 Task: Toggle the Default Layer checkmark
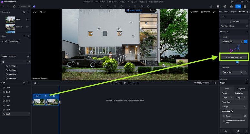pyautogui.click(x=3, y=41)
